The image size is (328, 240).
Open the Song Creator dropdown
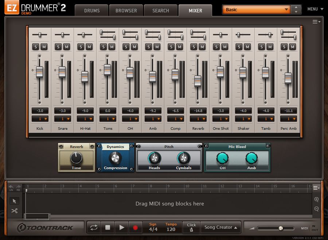[220, 227]
